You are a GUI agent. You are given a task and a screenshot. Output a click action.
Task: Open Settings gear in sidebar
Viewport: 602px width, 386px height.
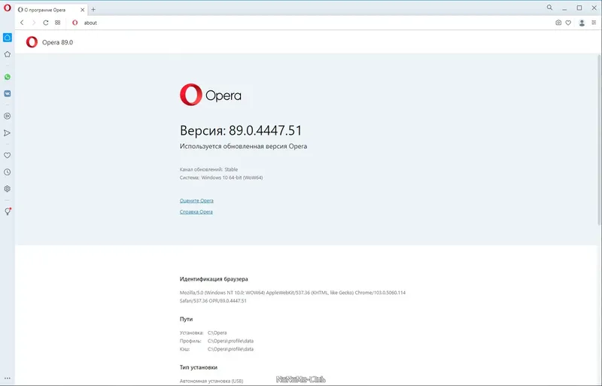tap(8, 189)
